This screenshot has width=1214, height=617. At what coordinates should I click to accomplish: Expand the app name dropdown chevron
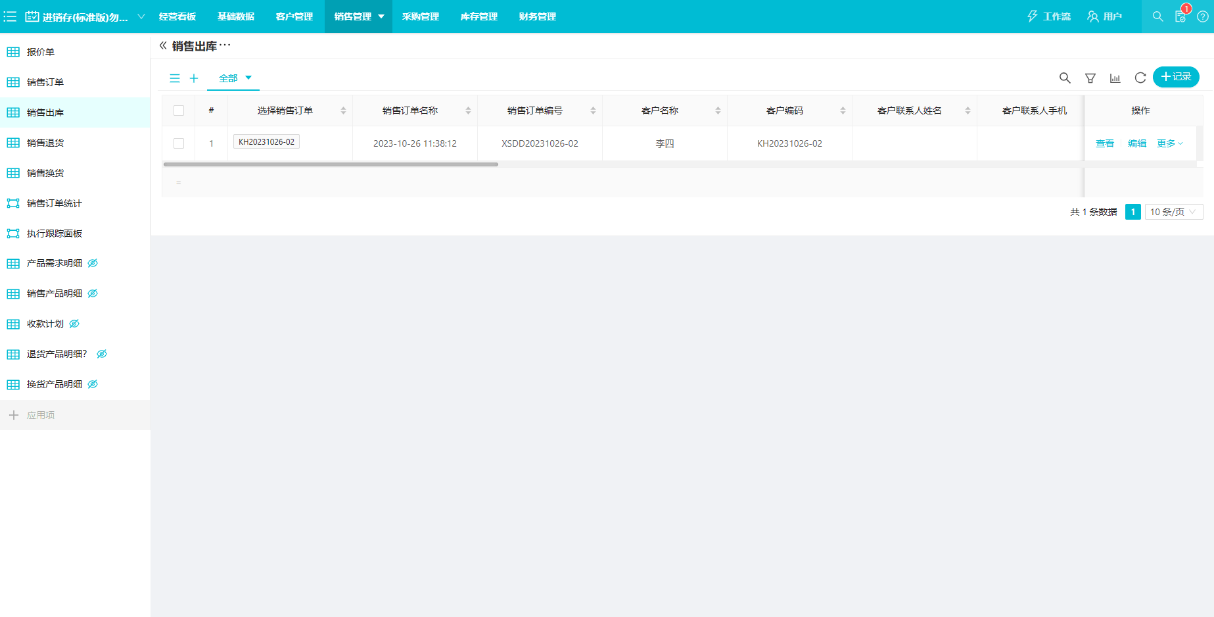pos(141,16)
